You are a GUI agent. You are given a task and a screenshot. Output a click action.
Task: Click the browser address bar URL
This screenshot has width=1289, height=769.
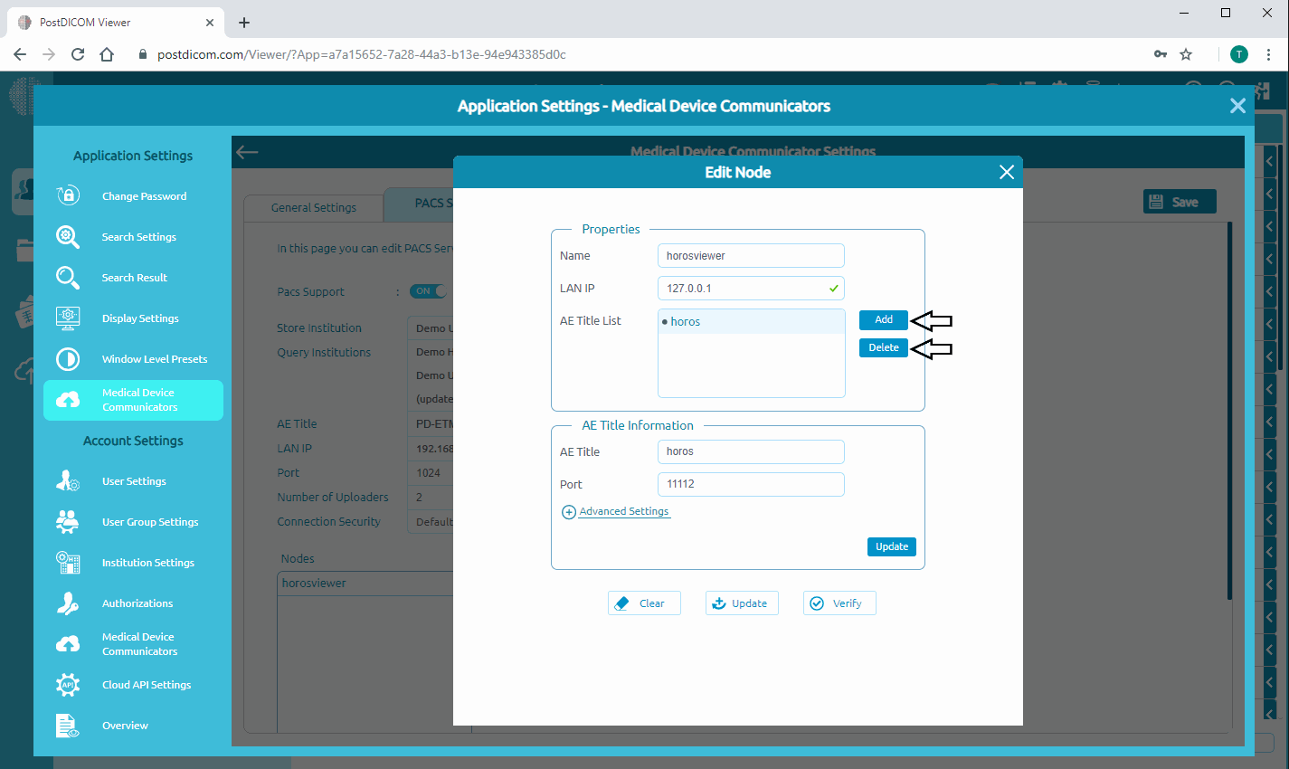coord(362,54)
